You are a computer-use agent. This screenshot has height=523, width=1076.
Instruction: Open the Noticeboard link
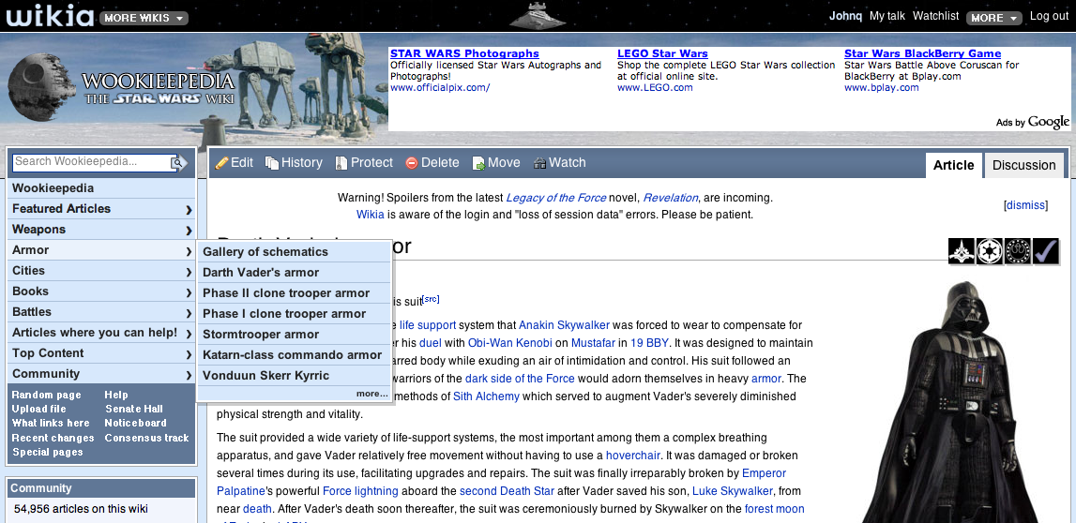coord(135,423)
